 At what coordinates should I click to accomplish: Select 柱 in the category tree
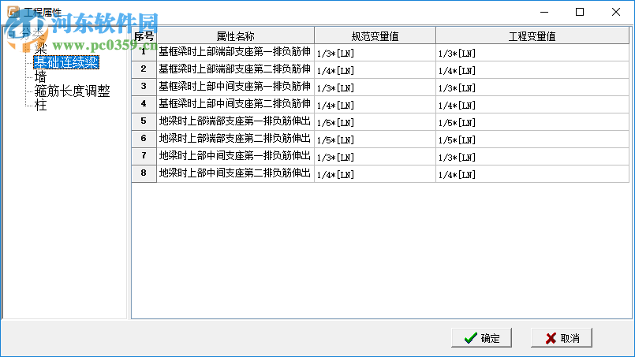pyautogui.click(x=40, y=105)
